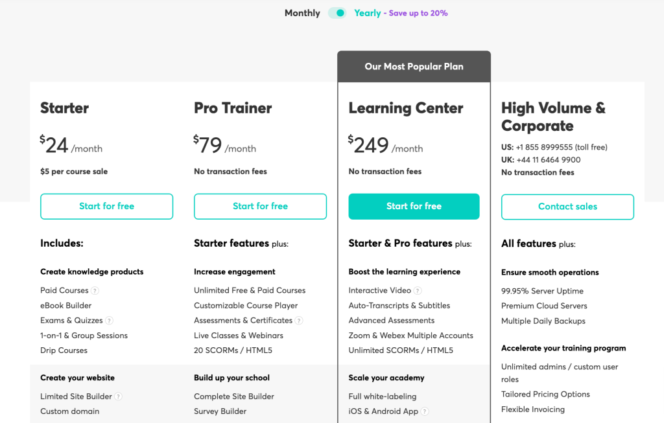664x423 pixels.
Task: Open help icon beside iOS & Android App
Action: 425,411
